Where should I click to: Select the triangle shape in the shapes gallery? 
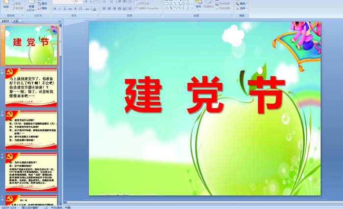[171, 4]
